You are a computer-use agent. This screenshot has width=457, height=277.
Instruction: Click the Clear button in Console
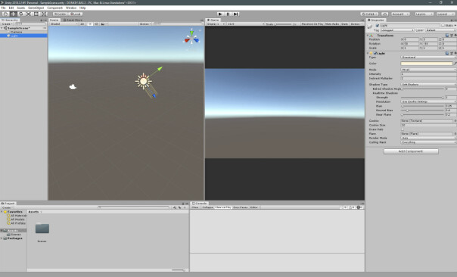[195, 207]
